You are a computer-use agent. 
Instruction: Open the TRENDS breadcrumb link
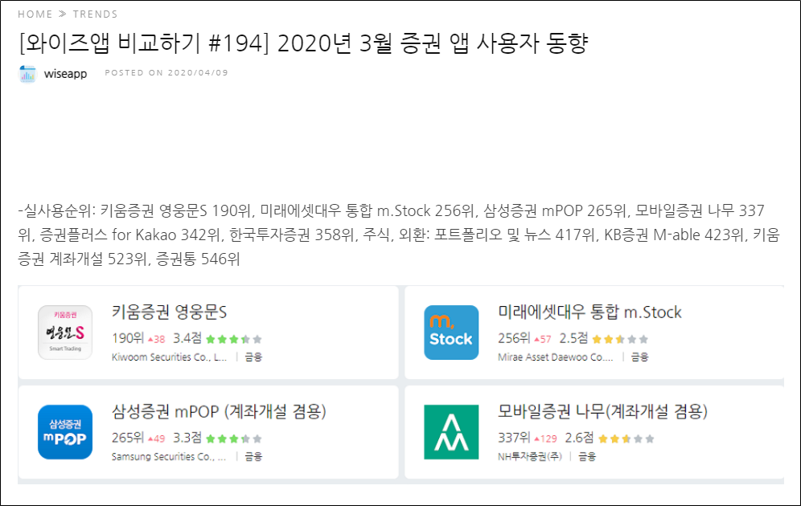pos(95,14)
